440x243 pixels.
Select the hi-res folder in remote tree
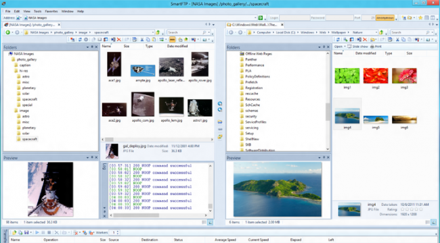pos(24,71)
